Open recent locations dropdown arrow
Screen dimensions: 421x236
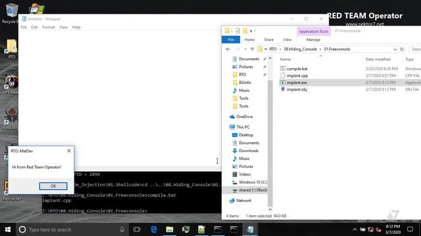245,49
